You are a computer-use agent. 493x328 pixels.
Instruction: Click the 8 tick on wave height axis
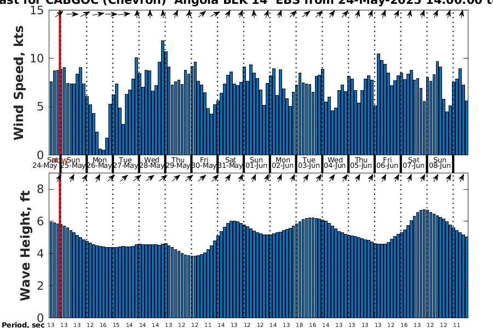coord(40,189)
